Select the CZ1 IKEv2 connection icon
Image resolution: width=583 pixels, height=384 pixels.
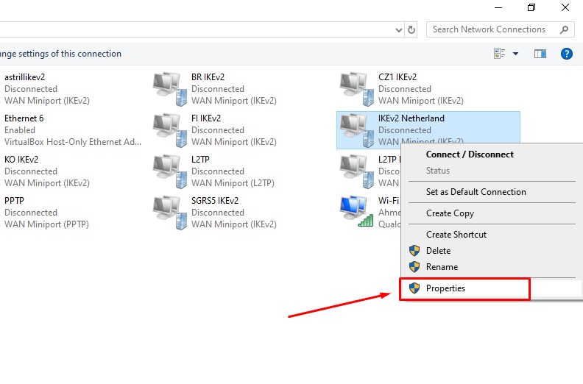[357, 89]
